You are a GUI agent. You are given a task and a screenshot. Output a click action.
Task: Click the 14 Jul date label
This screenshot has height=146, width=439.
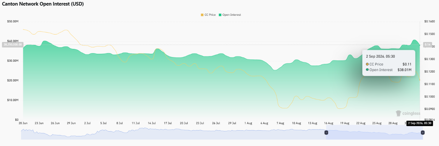point(152,123)
